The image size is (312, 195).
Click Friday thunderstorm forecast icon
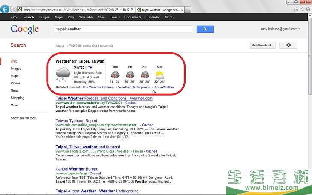tap(130, 75)
